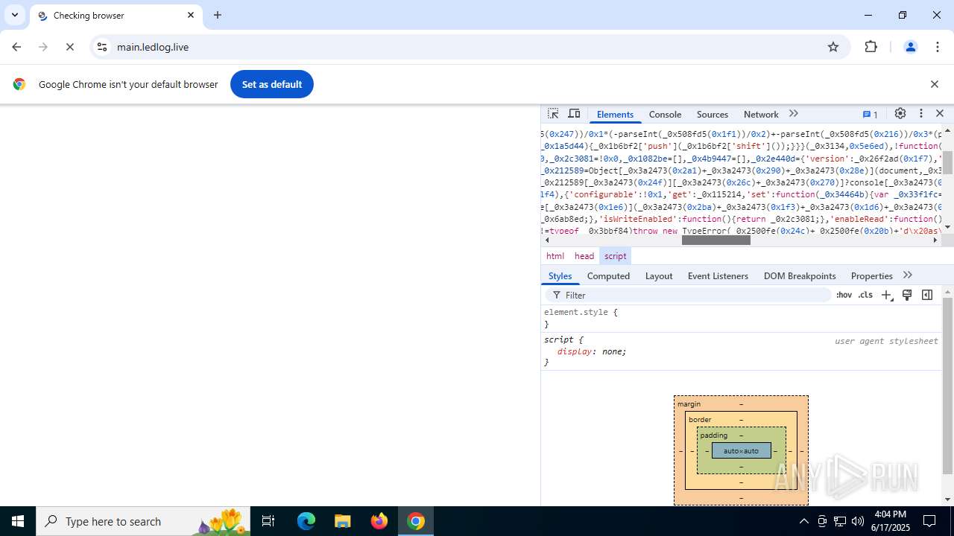
Task: Open DevTools customize three-dot menu
Action: tap(921, 114)
